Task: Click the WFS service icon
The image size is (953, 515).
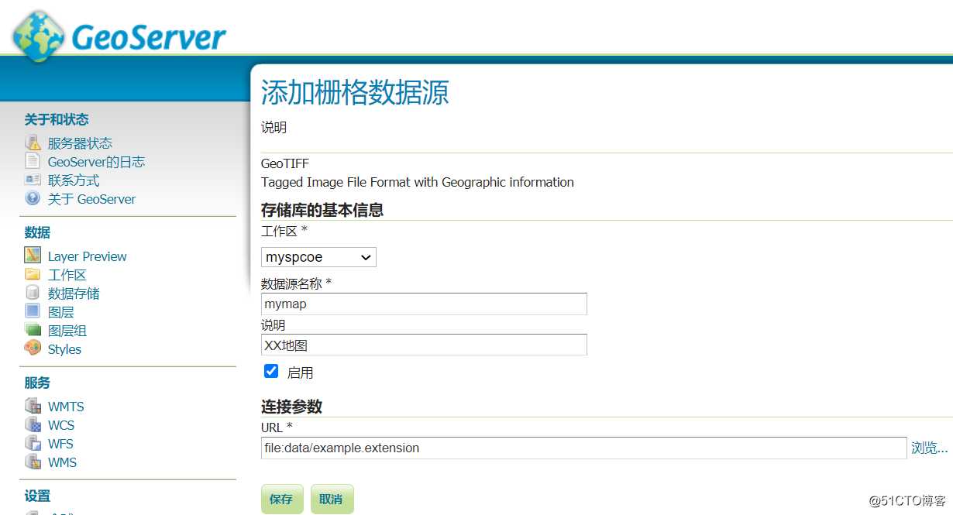Action: tap(33, 443)
